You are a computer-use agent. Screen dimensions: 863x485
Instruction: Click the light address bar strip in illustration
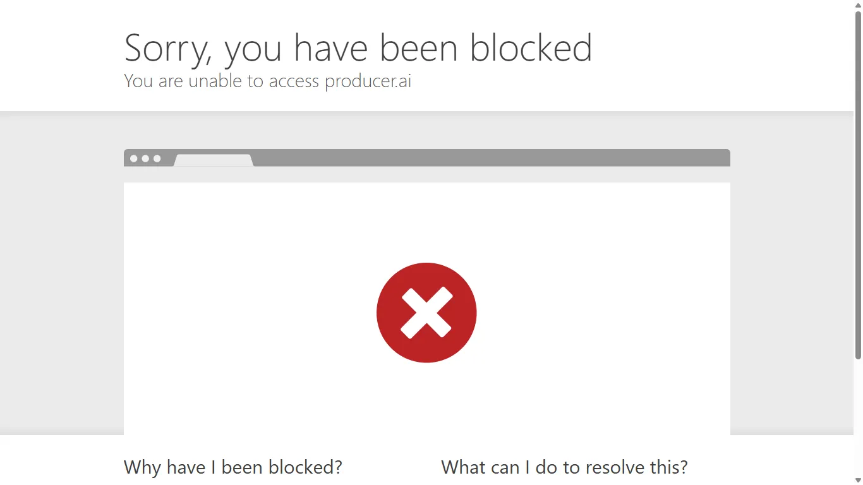426,175
